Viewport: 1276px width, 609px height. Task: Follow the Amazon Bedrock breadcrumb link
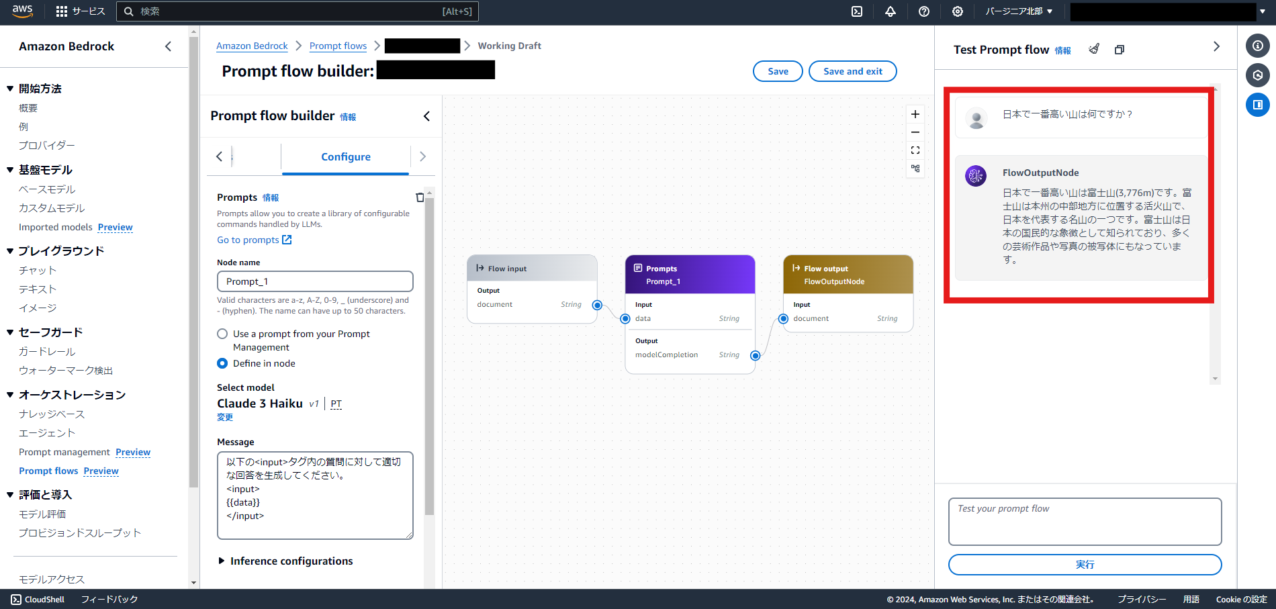pyautogui.click(x=252, y=46)
